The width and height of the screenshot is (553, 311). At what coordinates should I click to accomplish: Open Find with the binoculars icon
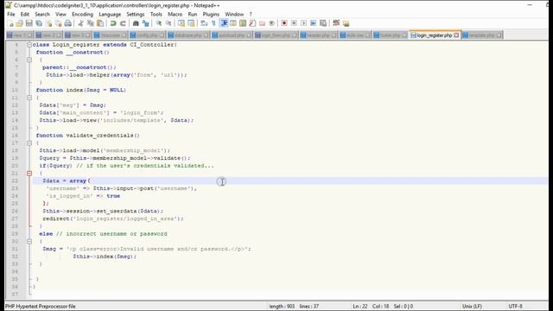click(x=136, y=23)
